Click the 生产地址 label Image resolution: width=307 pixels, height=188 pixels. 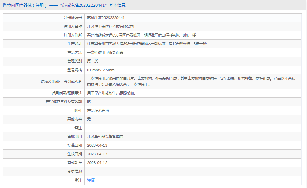74,44
